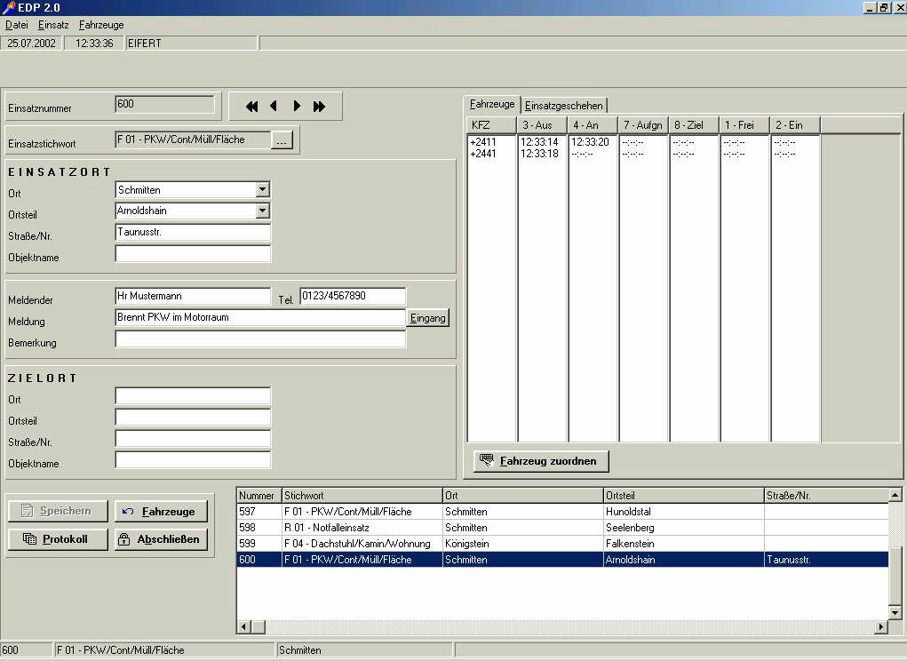The width and height of the screenshot is (907, 661).
Task: Jump to the last record arrow
Action: 320,107
